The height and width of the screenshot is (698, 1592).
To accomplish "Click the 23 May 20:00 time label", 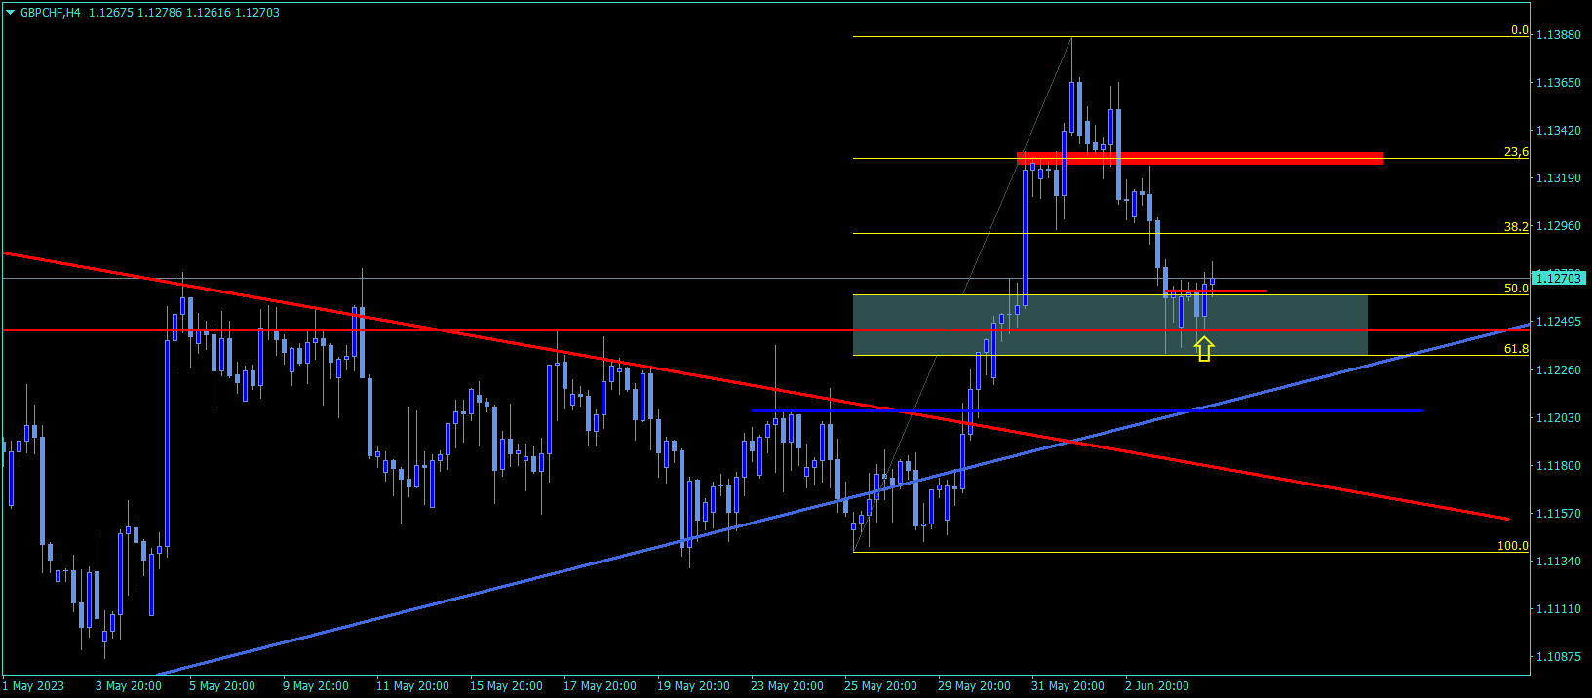I will click(787, 686).
